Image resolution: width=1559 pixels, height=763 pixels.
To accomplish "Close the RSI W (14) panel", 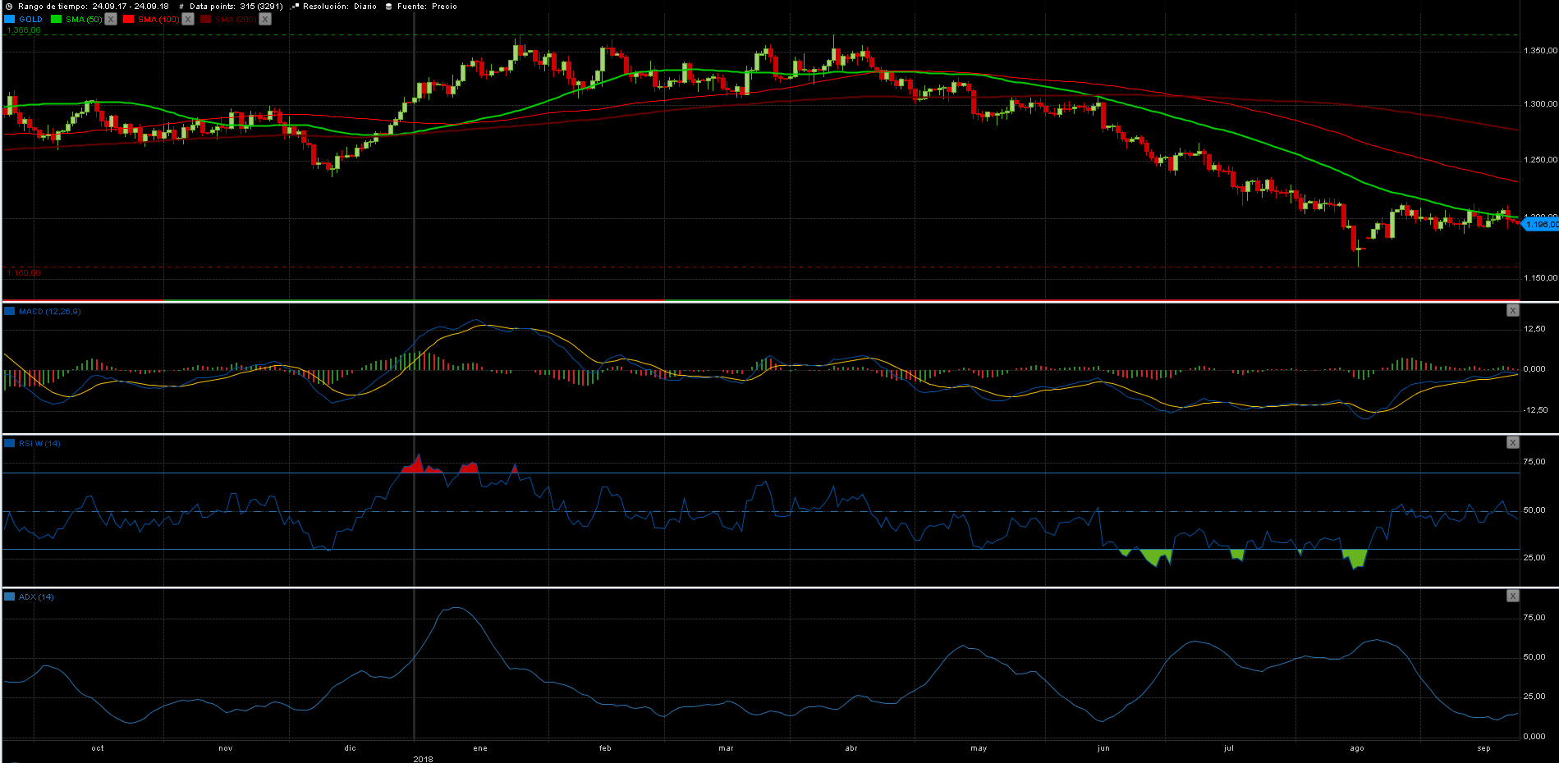I will coord(1512,442).
